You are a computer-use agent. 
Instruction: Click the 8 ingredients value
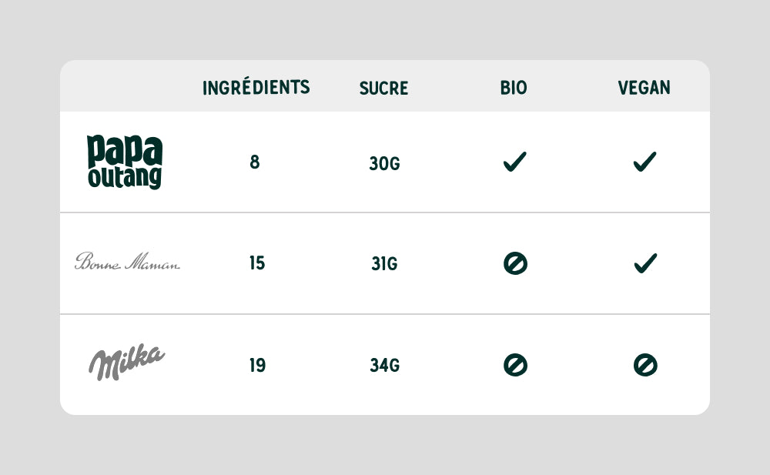[x=254, y=162]
